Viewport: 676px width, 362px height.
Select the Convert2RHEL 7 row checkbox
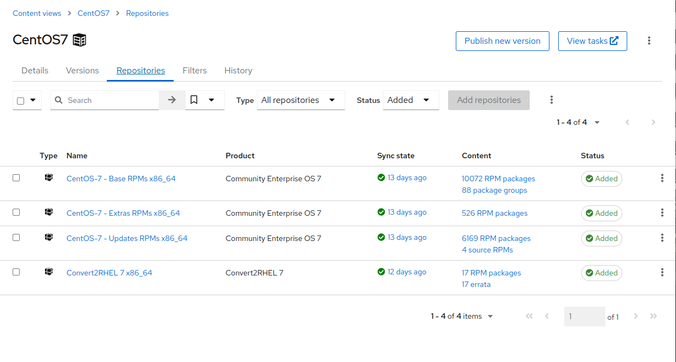(16, 272)
